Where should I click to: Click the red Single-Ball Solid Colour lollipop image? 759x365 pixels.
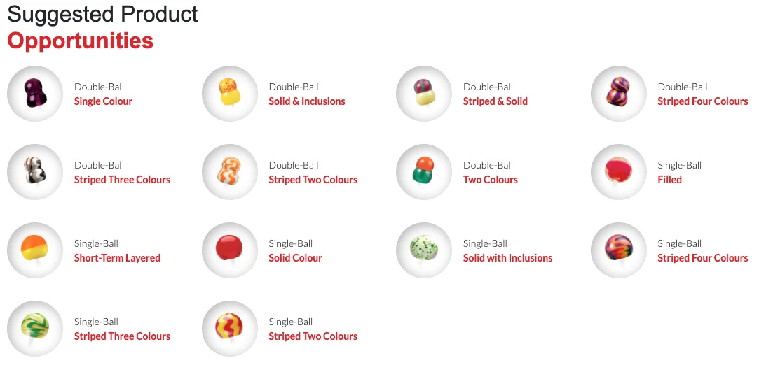(229, 250)
